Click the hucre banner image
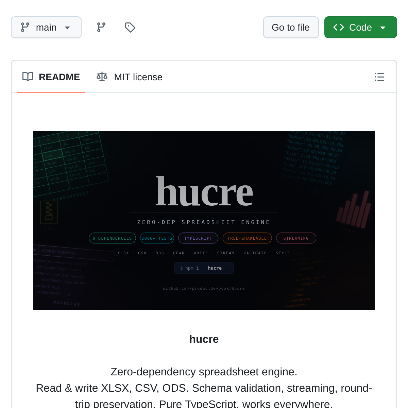408x408 pixels. (x=204, y=220)
